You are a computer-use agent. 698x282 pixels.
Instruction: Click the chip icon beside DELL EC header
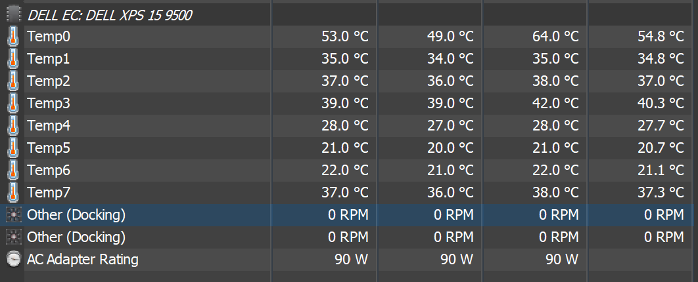[13, 14]
